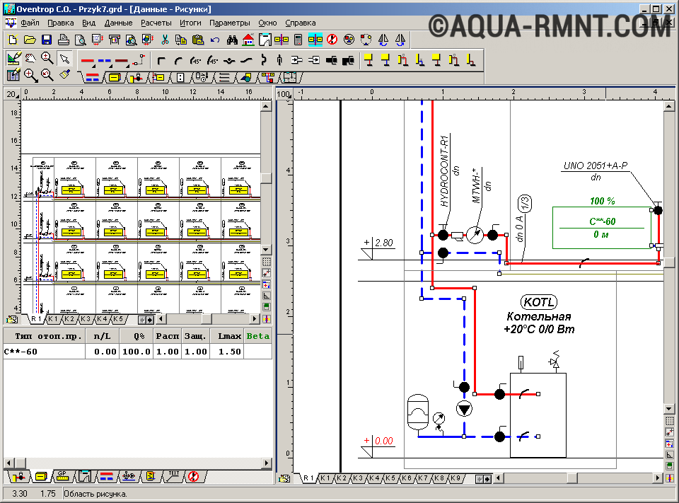Click the Save floppy disk icon

[46, 40]
